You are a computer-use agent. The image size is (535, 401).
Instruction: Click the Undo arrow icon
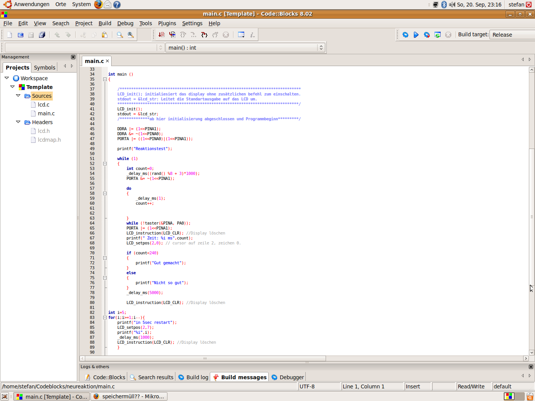pos(57,35)
